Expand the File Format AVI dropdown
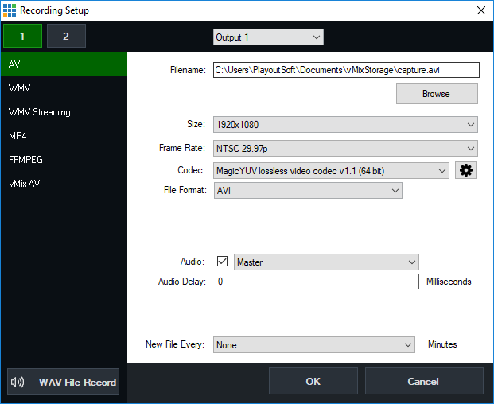The width and height of the screenshot is (494, 404). pos(308,191)
